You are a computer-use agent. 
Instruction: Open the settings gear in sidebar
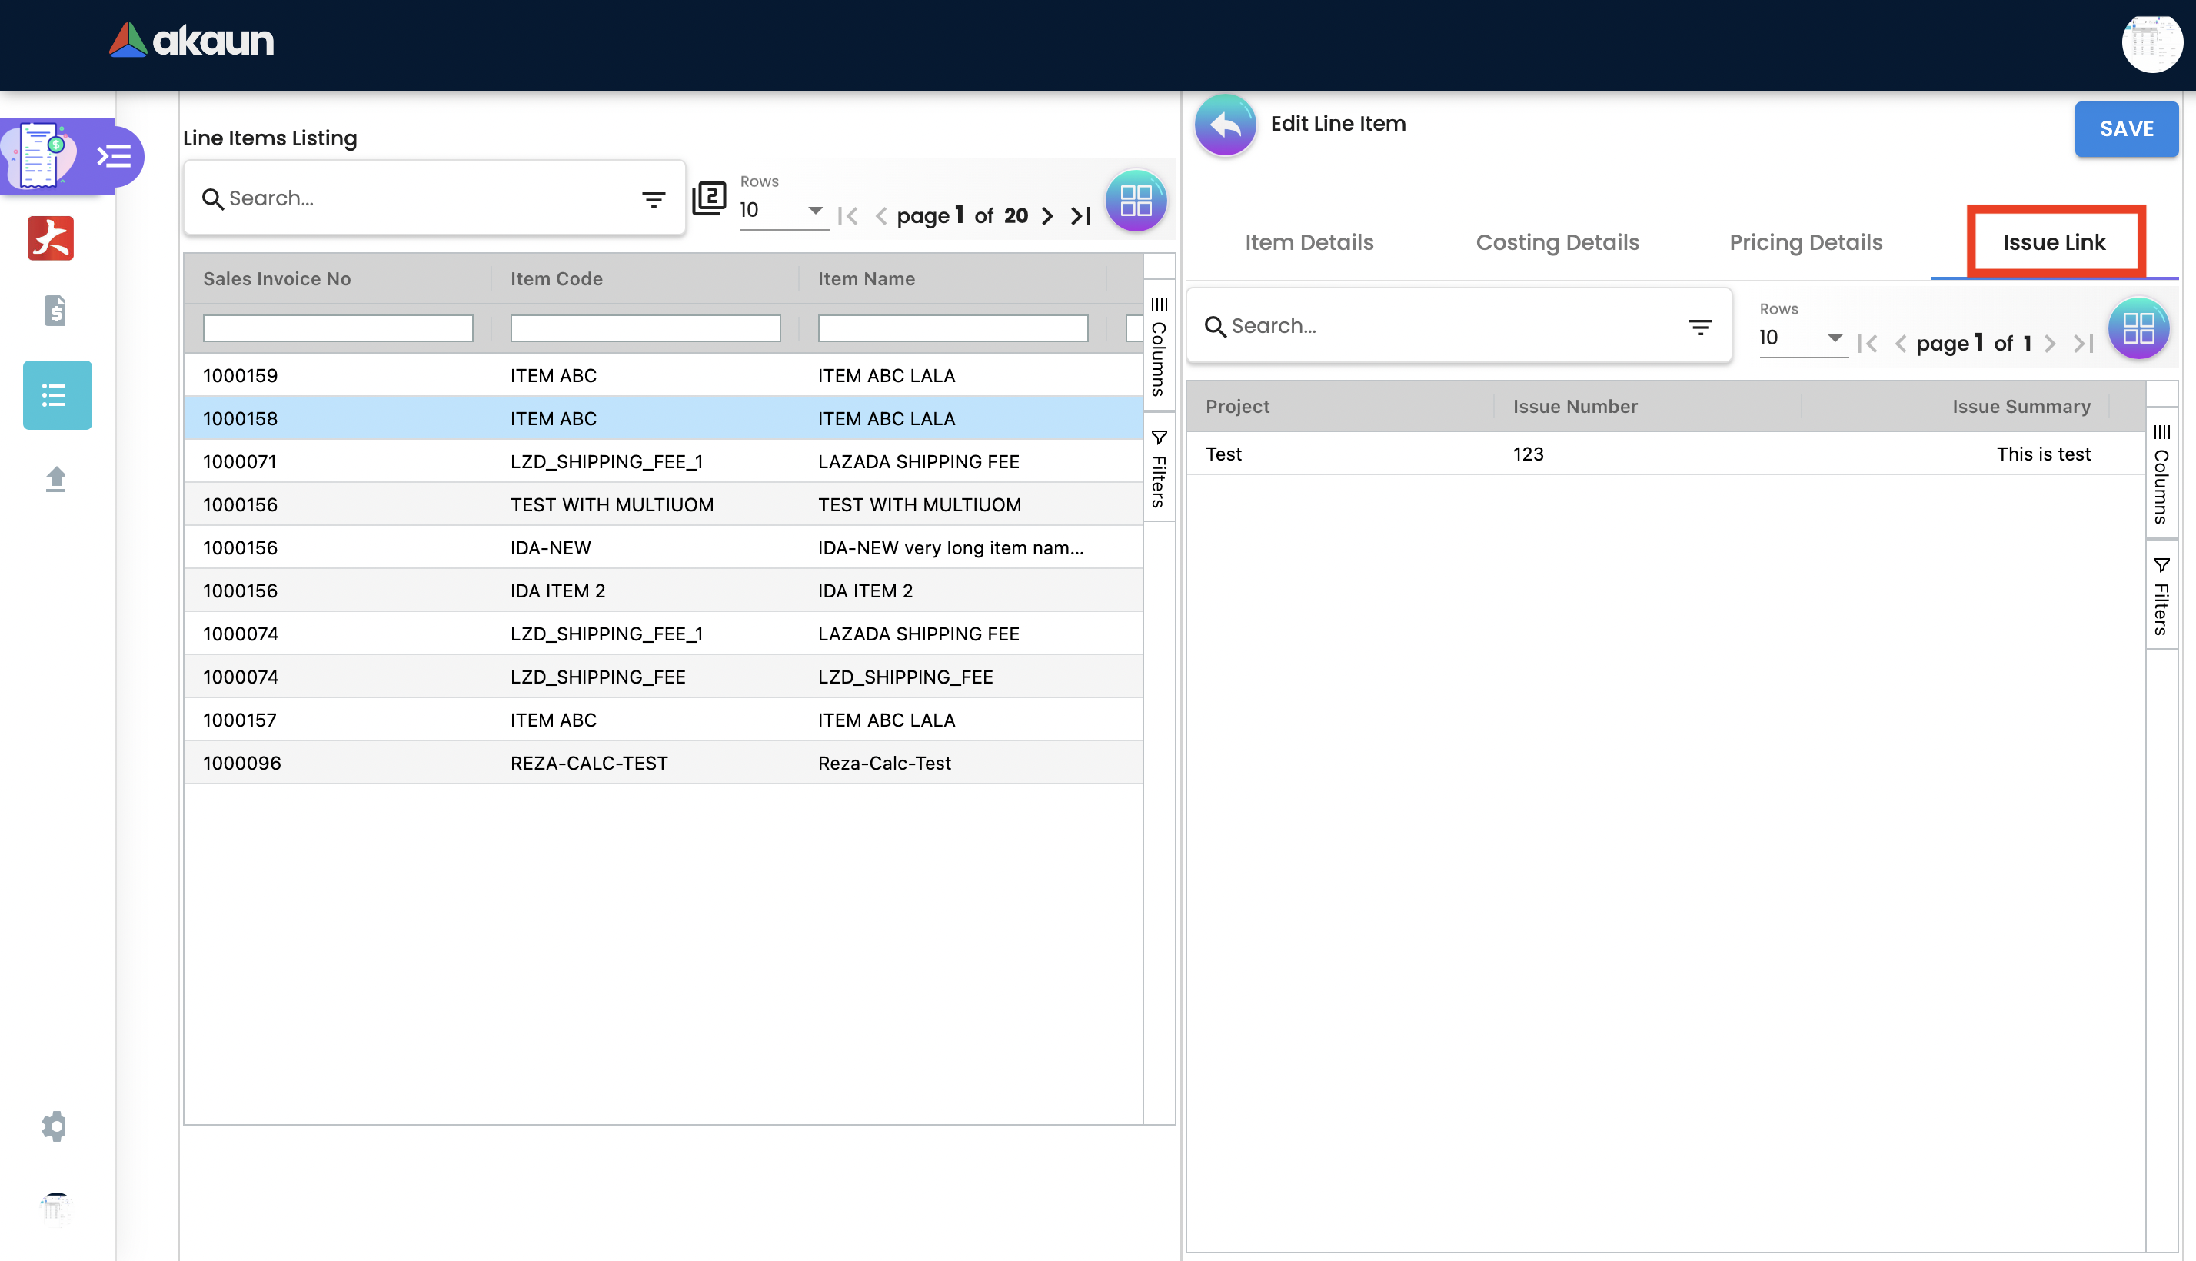click(54, 1126)
